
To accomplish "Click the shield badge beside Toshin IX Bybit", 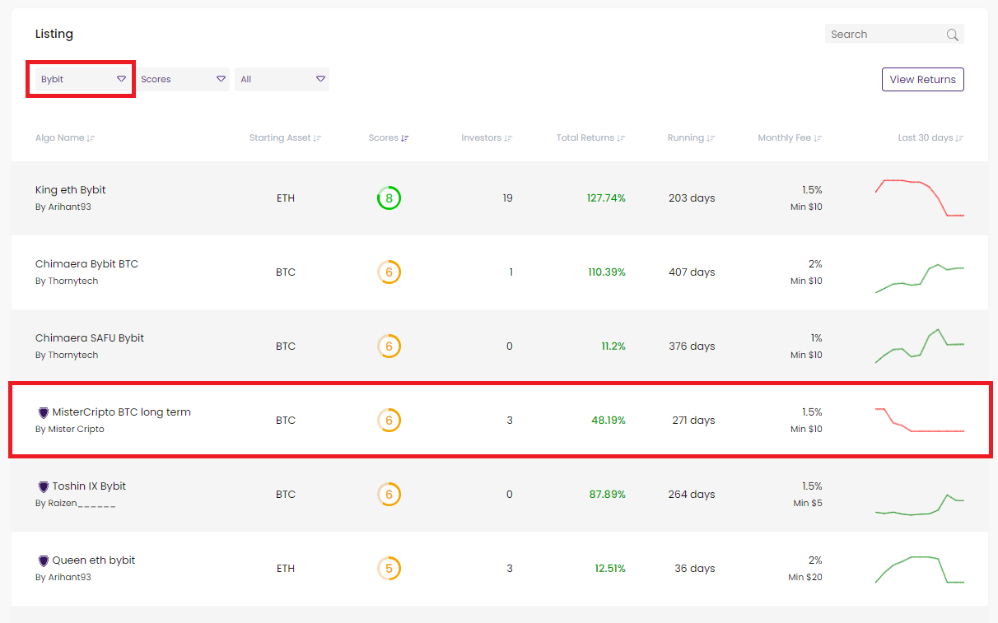I will (44, 486).
